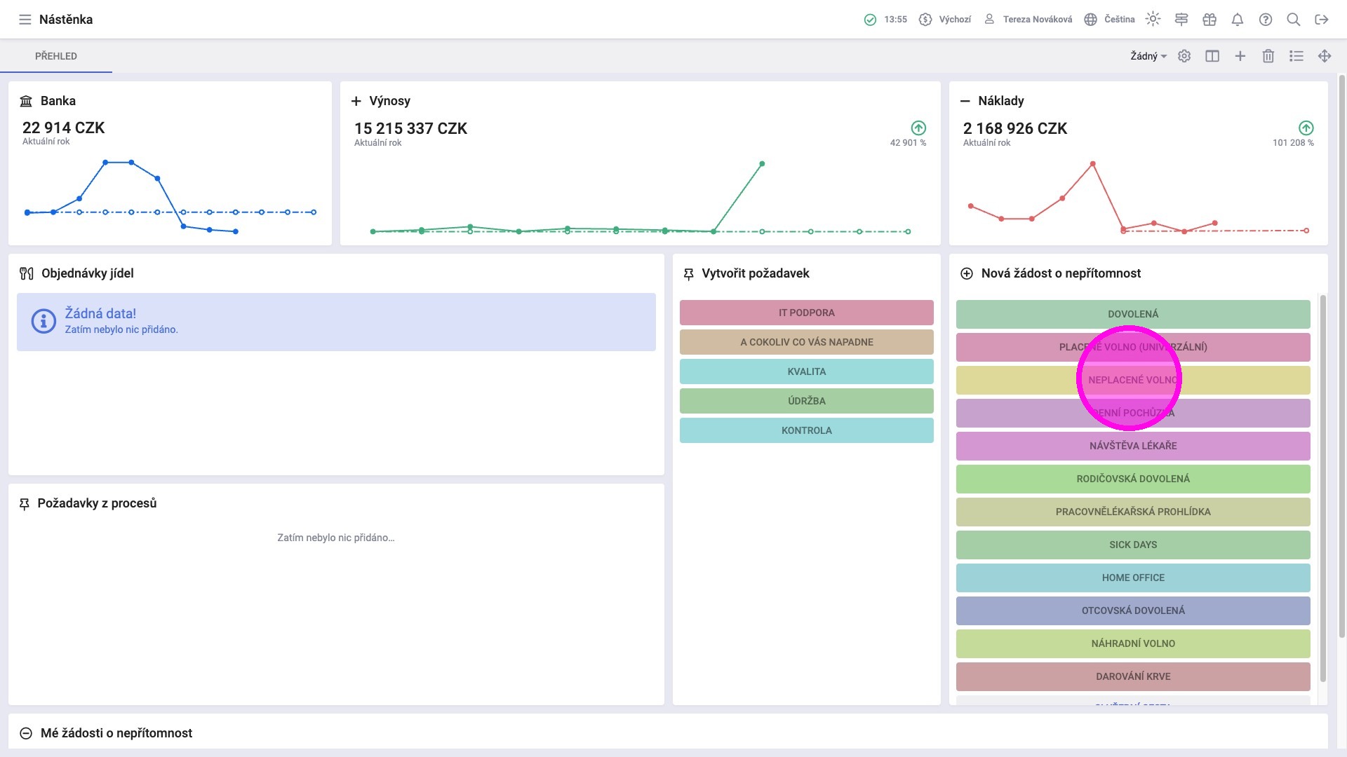Delete dashboard using the trash icon

pos(1268,56)
